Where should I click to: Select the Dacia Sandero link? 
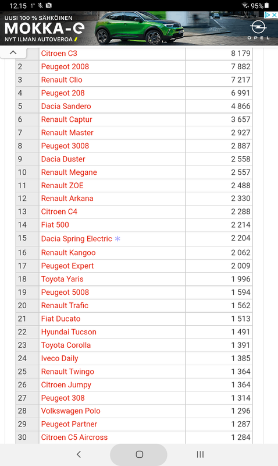66,106
